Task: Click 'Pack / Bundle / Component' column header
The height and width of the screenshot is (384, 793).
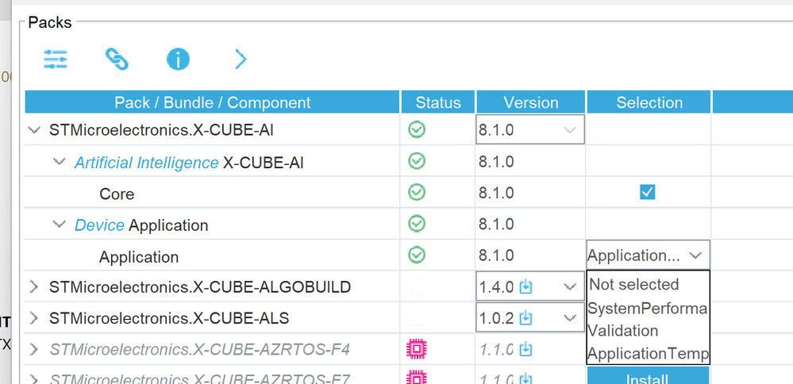Action: [213, 102]
